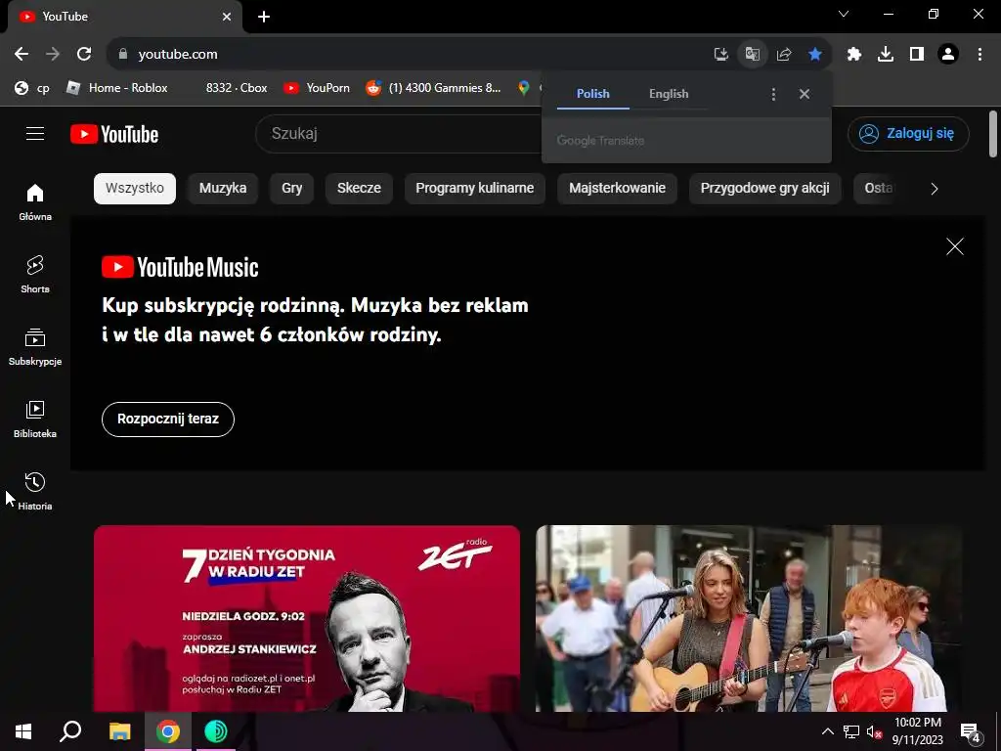1001x751 pixels.
Task: Open the YouTube hamburger guide menu
Action: pyautogui.click(x=35, y=133)
